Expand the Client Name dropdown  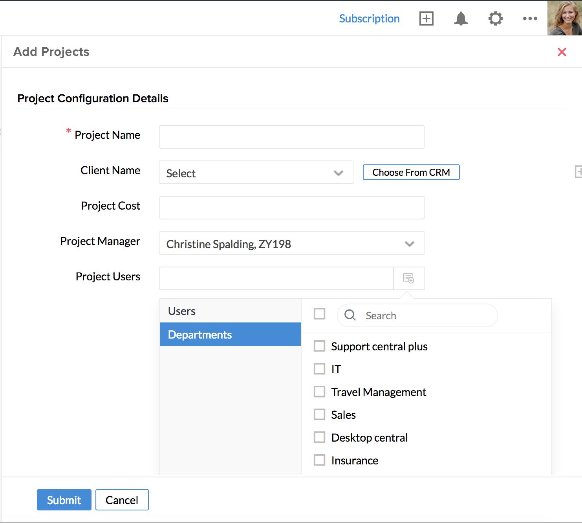[x=256, y=173]
